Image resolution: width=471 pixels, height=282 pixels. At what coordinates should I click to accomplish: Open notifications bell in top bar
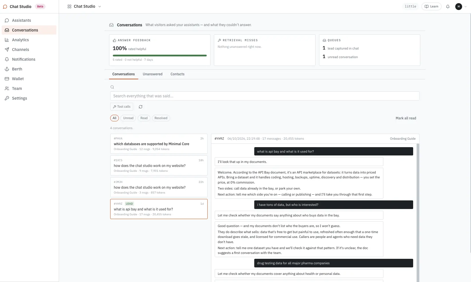448,7
